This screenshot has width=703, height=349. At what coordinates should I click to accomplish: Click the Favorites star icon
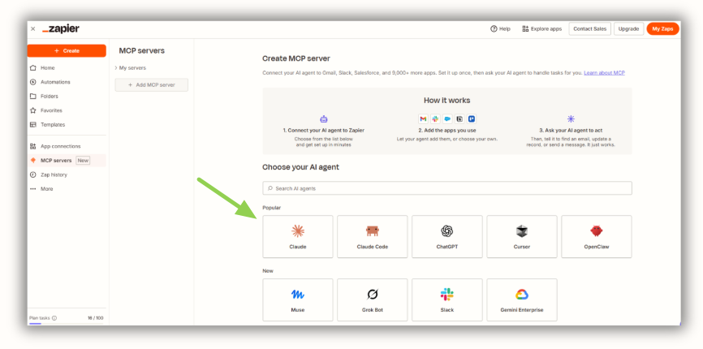pos(32,110)
